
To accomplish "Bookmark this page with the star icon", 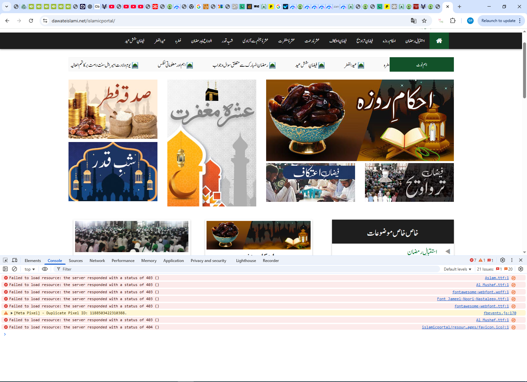I will point(424,21).
